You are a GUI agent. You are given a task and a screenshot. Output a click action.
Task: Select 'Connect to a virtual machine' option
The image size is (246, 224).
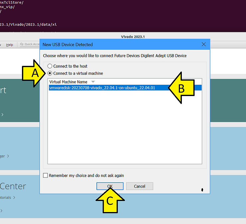click(50, 73)
